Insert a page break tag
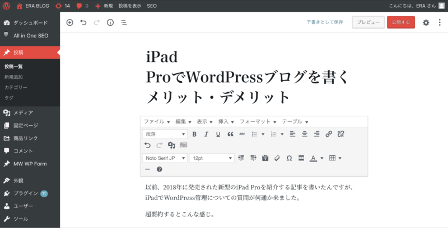Screen dimensions: 448x228 click(301, 158)
